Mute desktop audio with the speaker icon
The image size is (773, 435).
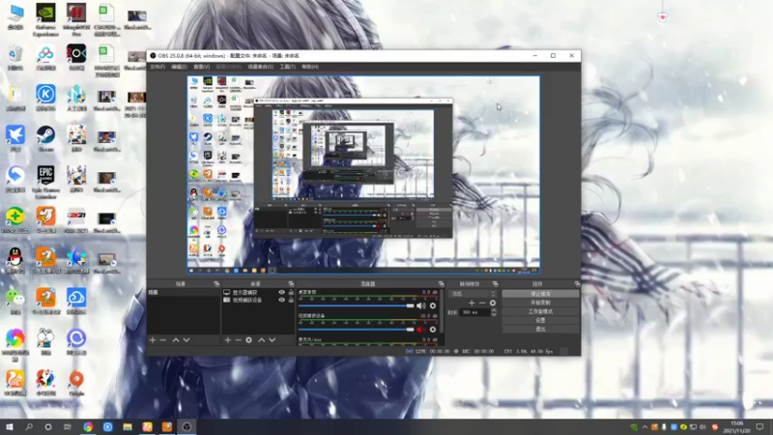coord(420,305)
